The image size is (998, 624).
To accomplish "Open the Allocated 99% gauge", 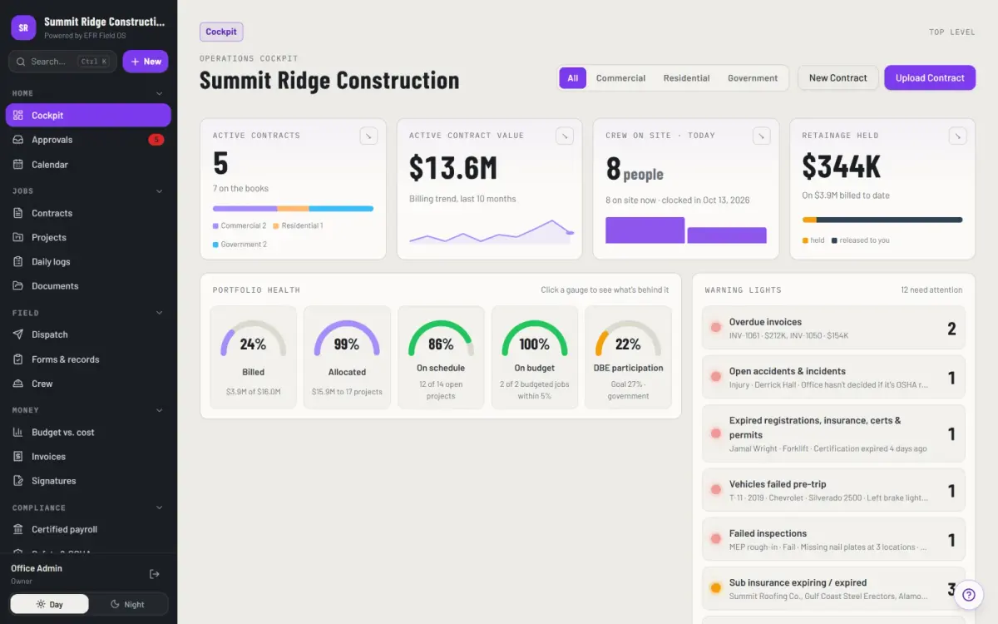I will 347,357.
